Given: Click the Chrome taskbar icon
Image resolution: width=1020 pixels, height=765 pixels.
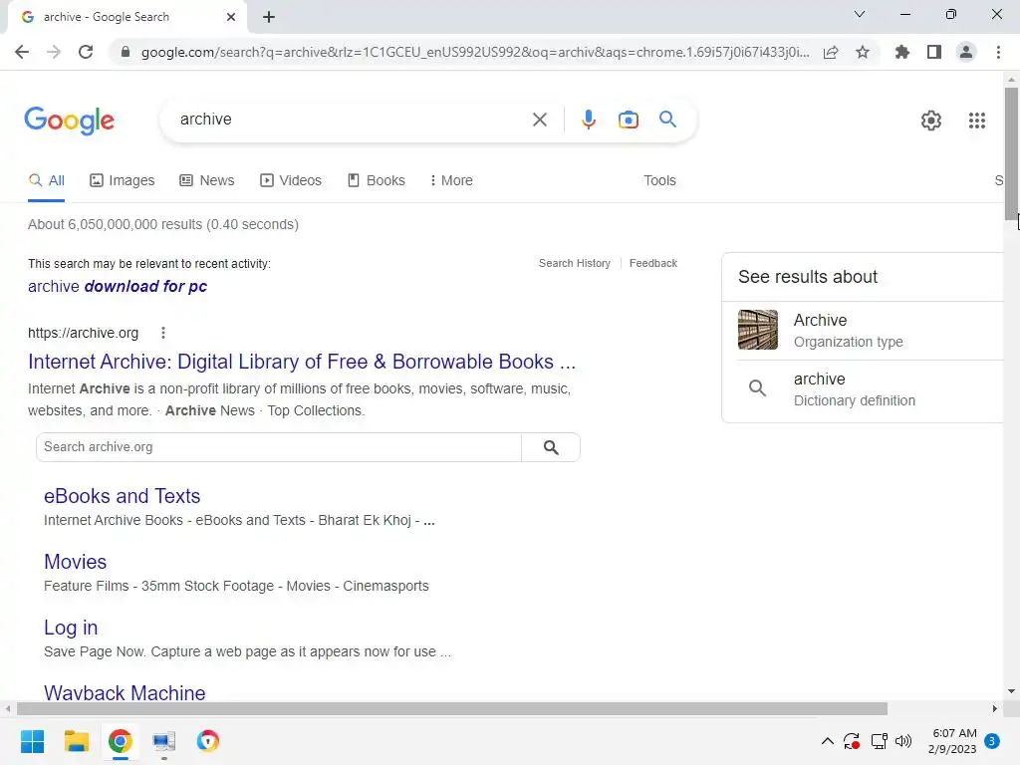Looking at the screenshot, I should (x=121, y=741).
